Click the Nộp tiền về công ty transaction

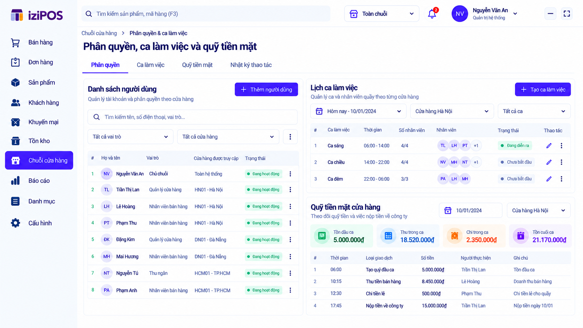(440, 306)
